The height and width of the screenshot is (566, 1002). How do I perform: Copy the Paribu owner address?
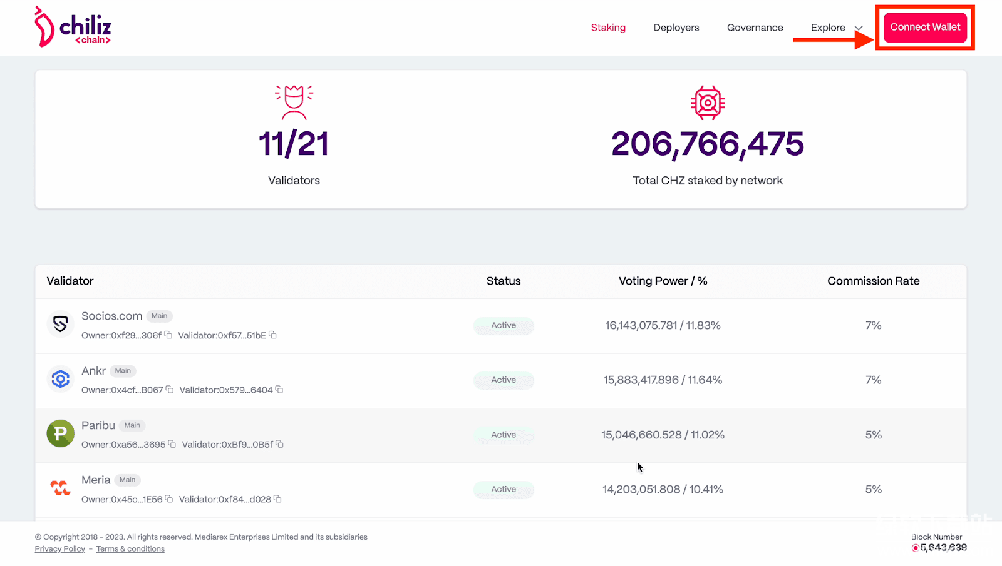click(172, 444)
